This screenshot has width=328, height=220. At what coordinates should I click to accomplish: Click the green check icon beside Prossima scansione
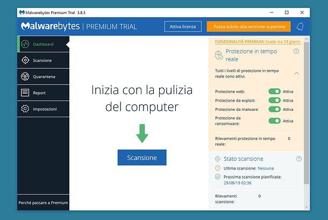tap(218, 177)
